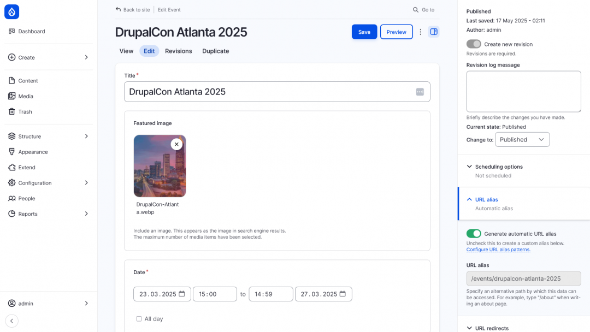Toggle Create new revision switch

point(474,44)
